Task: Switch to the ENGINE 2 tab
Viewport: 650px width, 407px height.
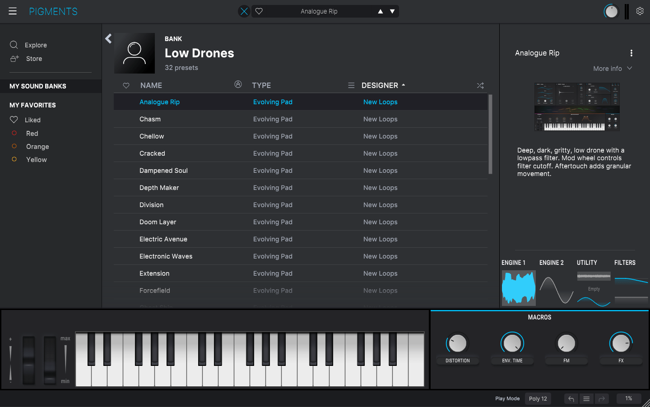Action: tap(552, 262)
